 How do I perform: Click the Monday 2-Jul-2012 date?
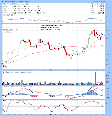(97, 4)
